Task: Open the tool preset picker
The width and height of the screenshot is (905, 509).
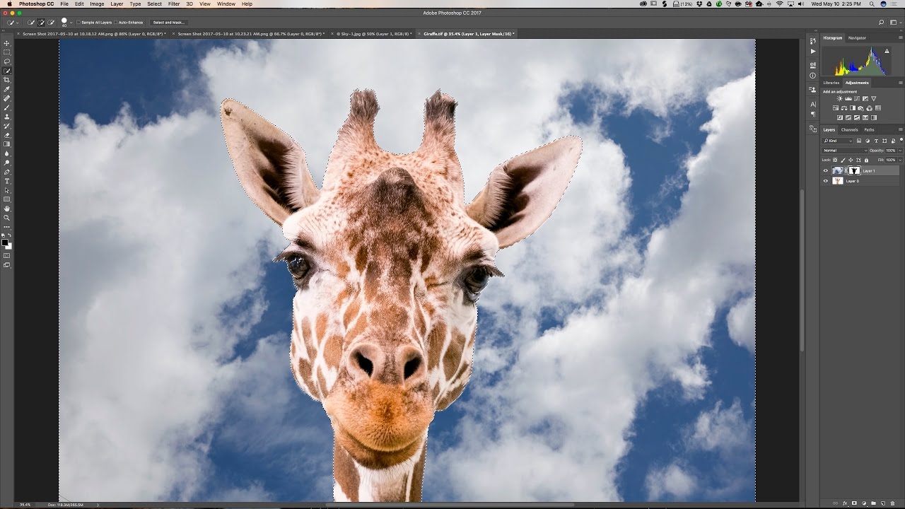Action: pos(13,23)
